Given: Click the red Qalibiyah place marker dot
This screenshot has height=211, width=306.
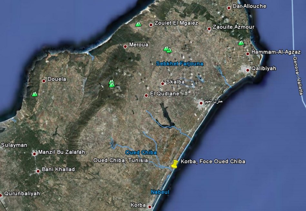Looking at the screenshot, I should click(x=248, y=70).
